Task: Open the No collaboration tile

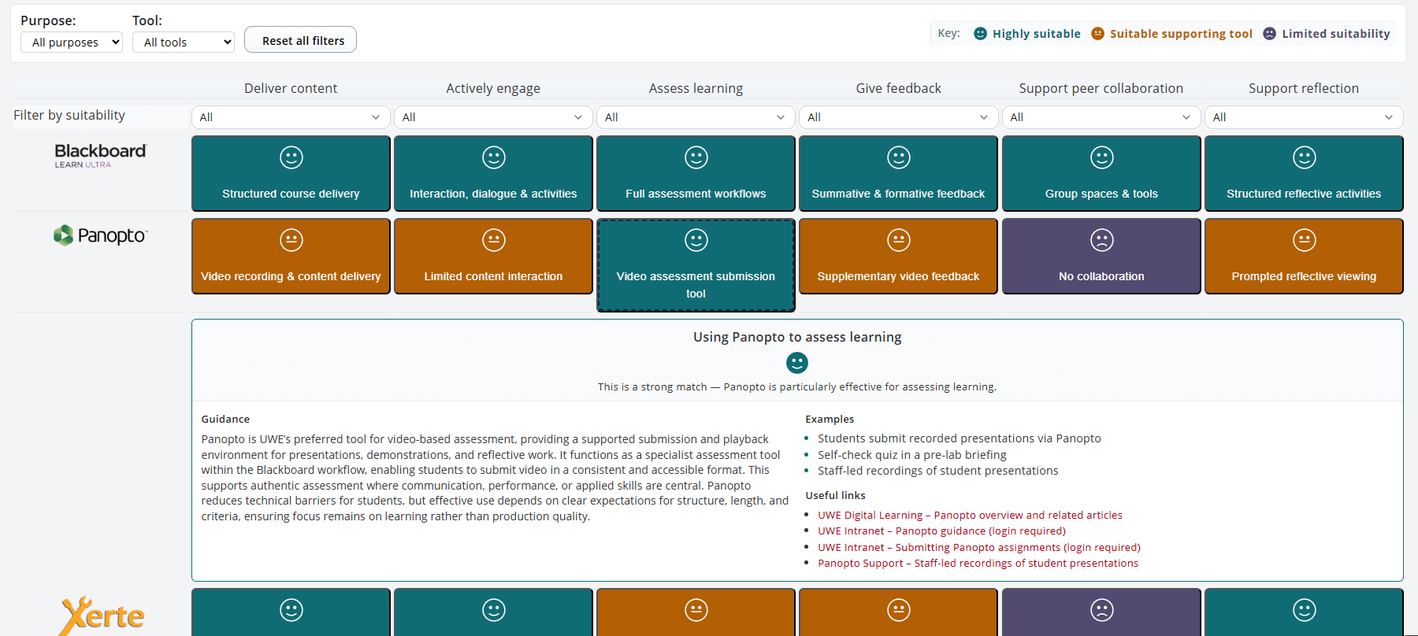Action: (1101, 256)
